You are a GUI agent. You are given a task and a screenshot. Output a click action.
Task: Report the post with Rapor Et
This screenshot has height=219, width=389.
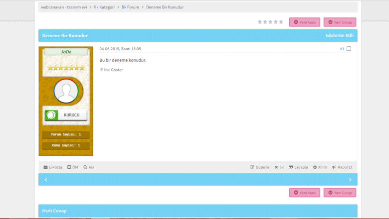pyautogui.click(x=342, y=167)
